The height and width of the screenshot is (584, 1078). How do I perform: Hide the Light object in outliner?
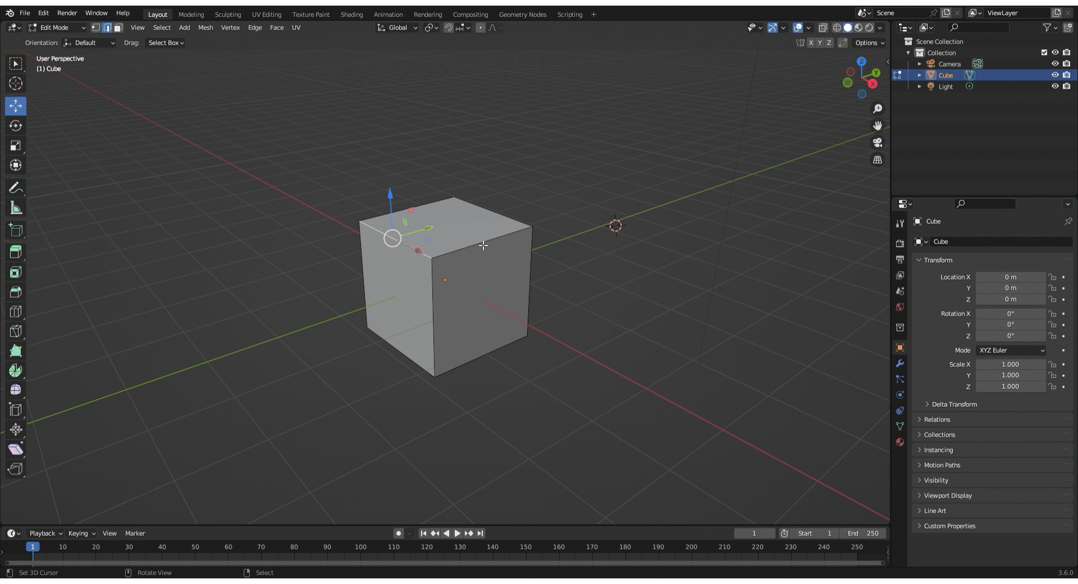pos(1054,86)
